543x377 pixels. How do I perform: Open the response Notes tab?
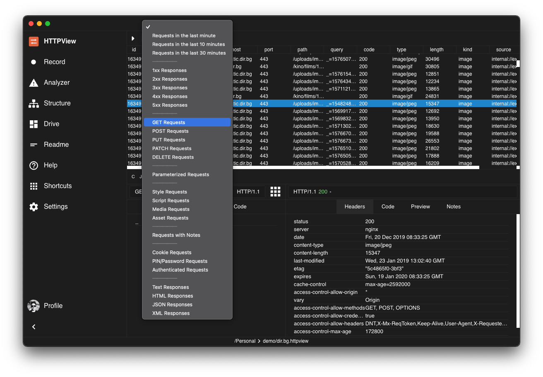pos(454,207)
